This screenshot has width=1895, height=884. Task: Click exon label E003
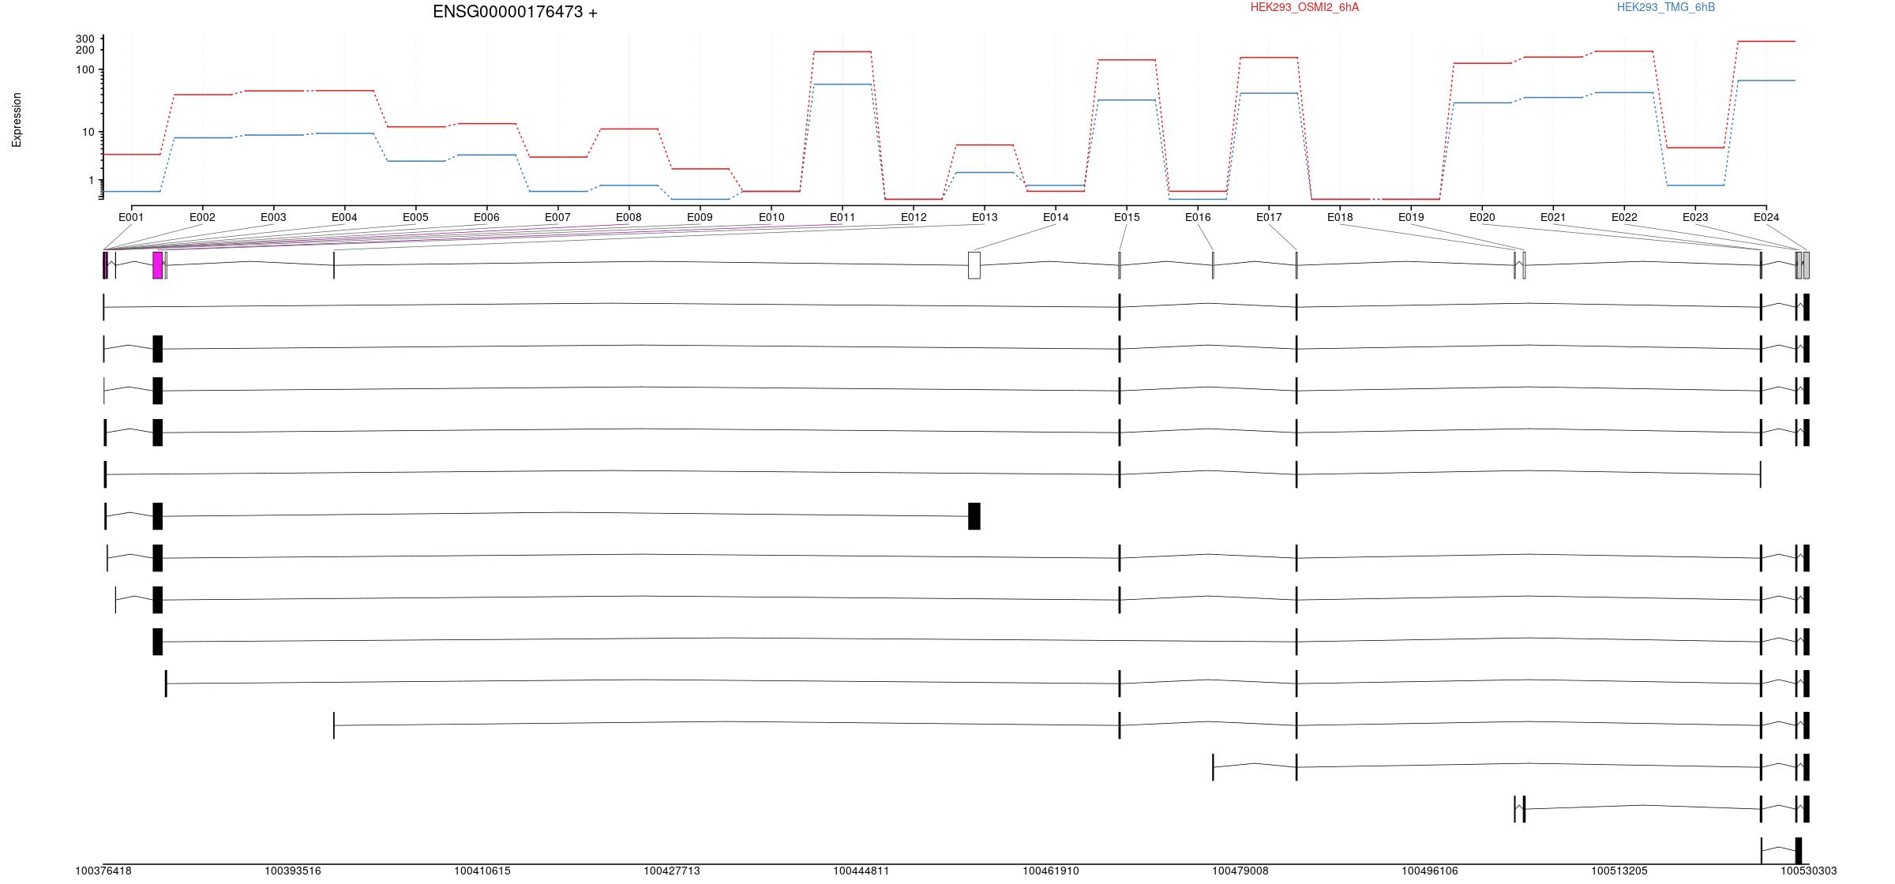273,217
